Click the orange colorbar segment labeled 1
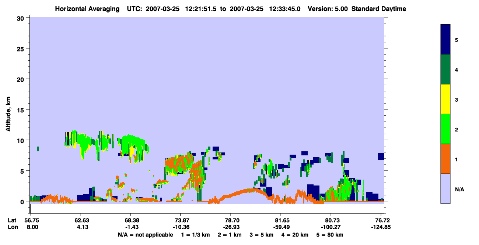Image resolution: width=479 pixels, height=245 pixels. (x=445, y=159)
